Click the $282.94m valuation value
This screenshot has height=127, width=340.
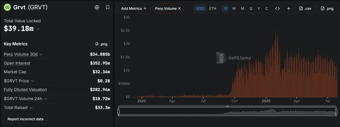[100, 90]
